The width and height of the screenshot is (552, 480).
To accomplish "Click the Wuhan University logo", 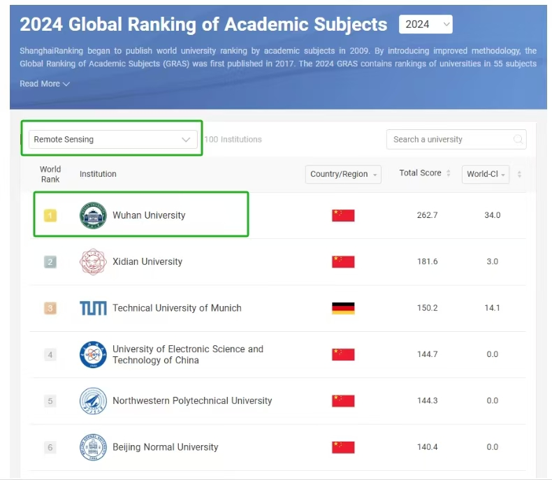I will (x=93, y=215).
